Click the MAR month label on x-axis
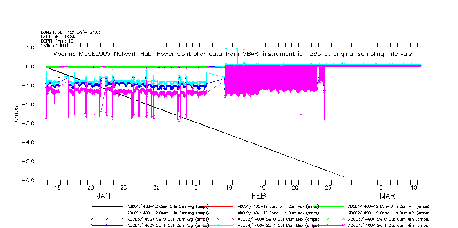Viewport: 458px width, 228px height. [387, 196]
